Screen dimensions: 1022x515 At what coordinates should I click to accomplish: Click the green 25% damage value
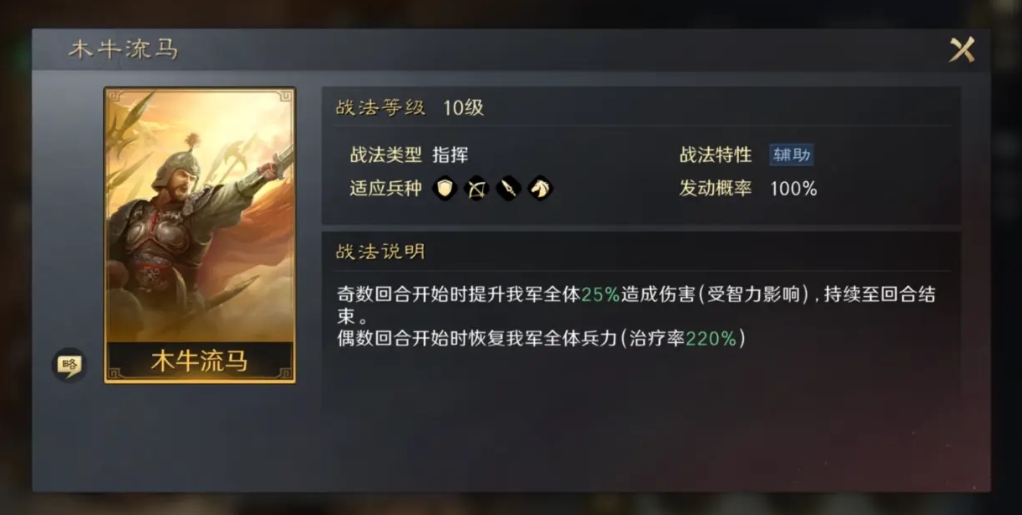pos(600,294)
